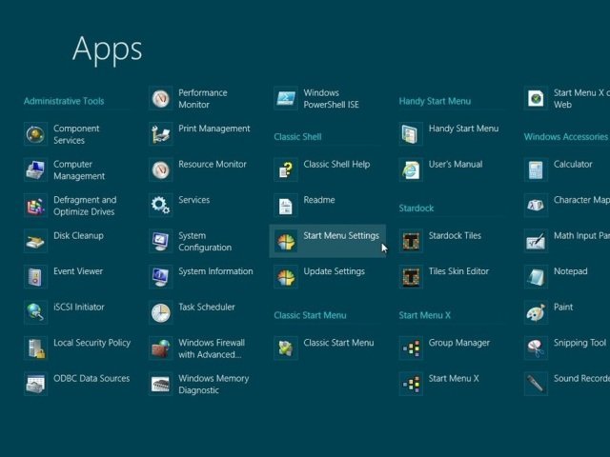Open Defragment and Optimize Drives icon
The height and width of the screenshot is (457, 610).
tap(35, 206)
